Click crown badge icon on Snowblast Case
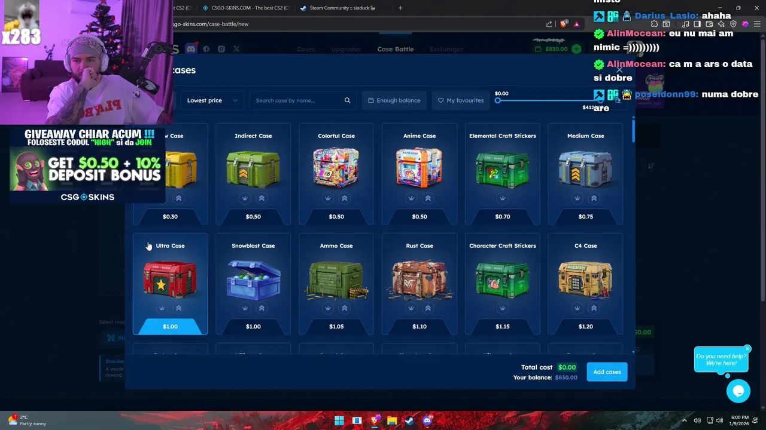766x430 pixels. click(x=245, y=308)
